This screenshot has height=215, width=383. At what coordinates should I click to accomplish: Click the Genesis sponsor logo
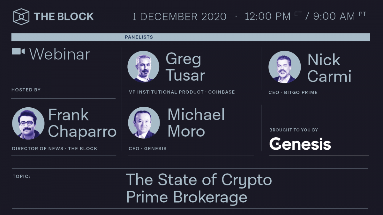300,144
